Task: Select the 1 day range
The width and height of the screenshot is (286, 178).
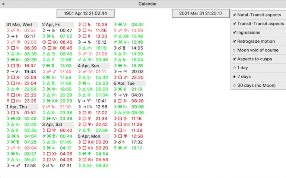Action: (234, 68)
